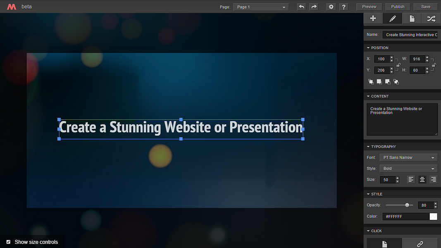Switch to the pencil edit tab
This screenshot has height=248, width=441.
coord(392,19)
